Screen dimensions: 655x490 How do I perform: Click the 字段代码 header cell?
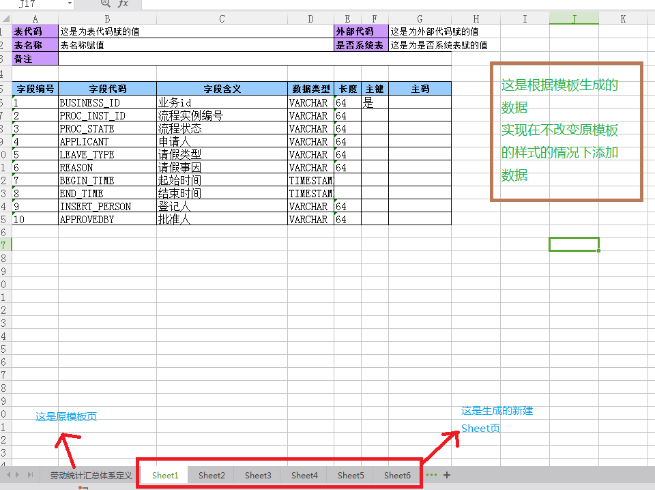click(x=107, y=89)
